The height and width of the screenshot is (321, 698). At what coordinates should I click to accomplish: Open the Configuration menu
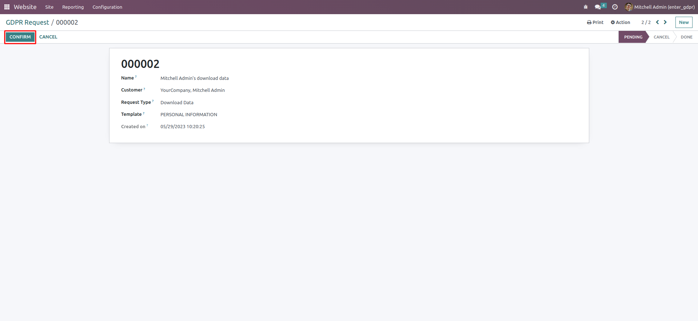click(107, 7)
